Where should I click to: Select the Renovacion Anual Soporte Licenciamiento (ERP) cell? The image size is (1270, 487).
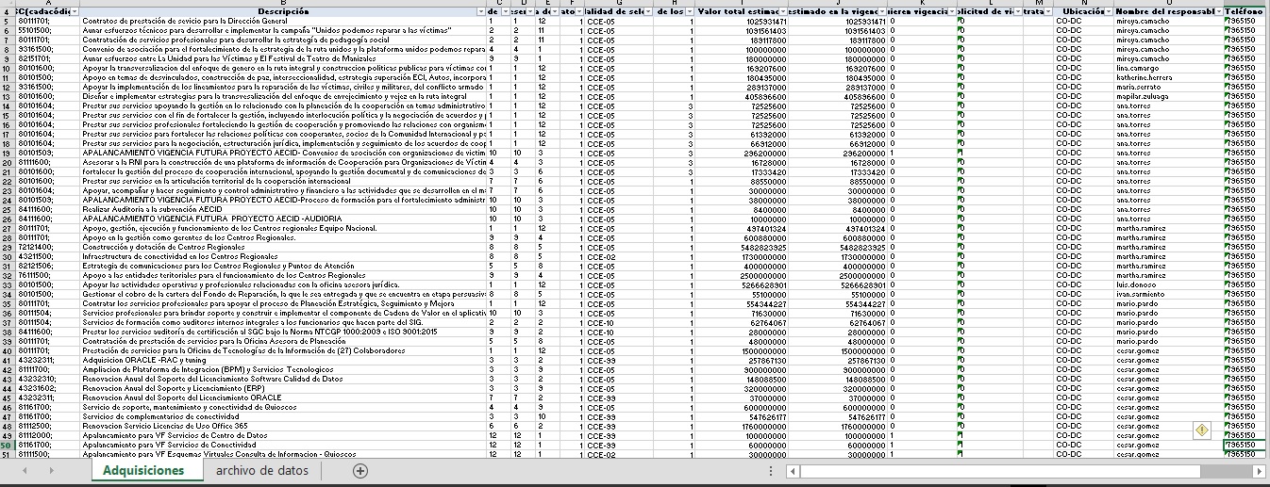[x=281, y=387]
